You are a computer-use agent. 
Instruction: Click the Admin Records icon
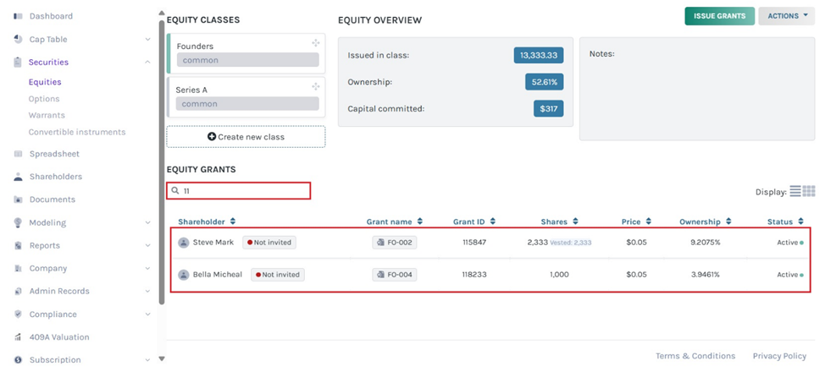coord(19,291)
